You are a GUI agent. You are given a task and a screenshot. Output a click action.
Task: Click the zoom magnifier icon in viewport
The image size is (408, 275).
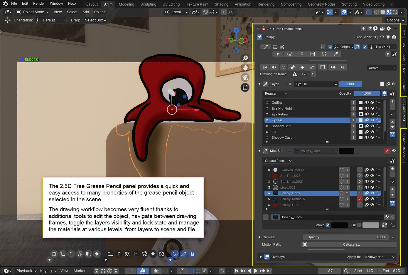pos(245,58)
